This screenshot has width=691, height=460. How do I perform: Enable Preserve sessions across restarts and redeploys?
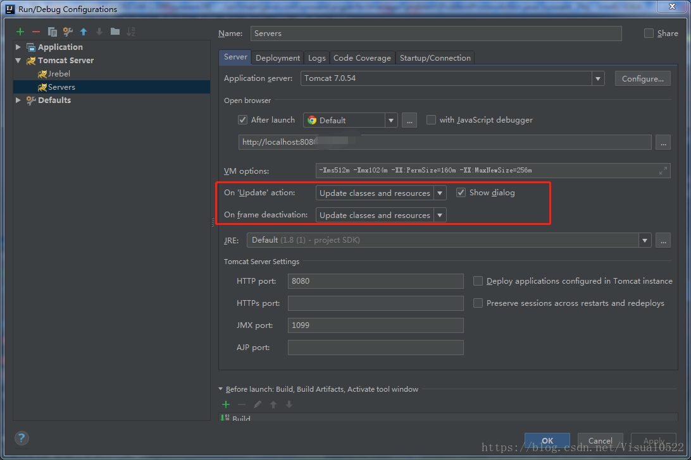point(478,303)
